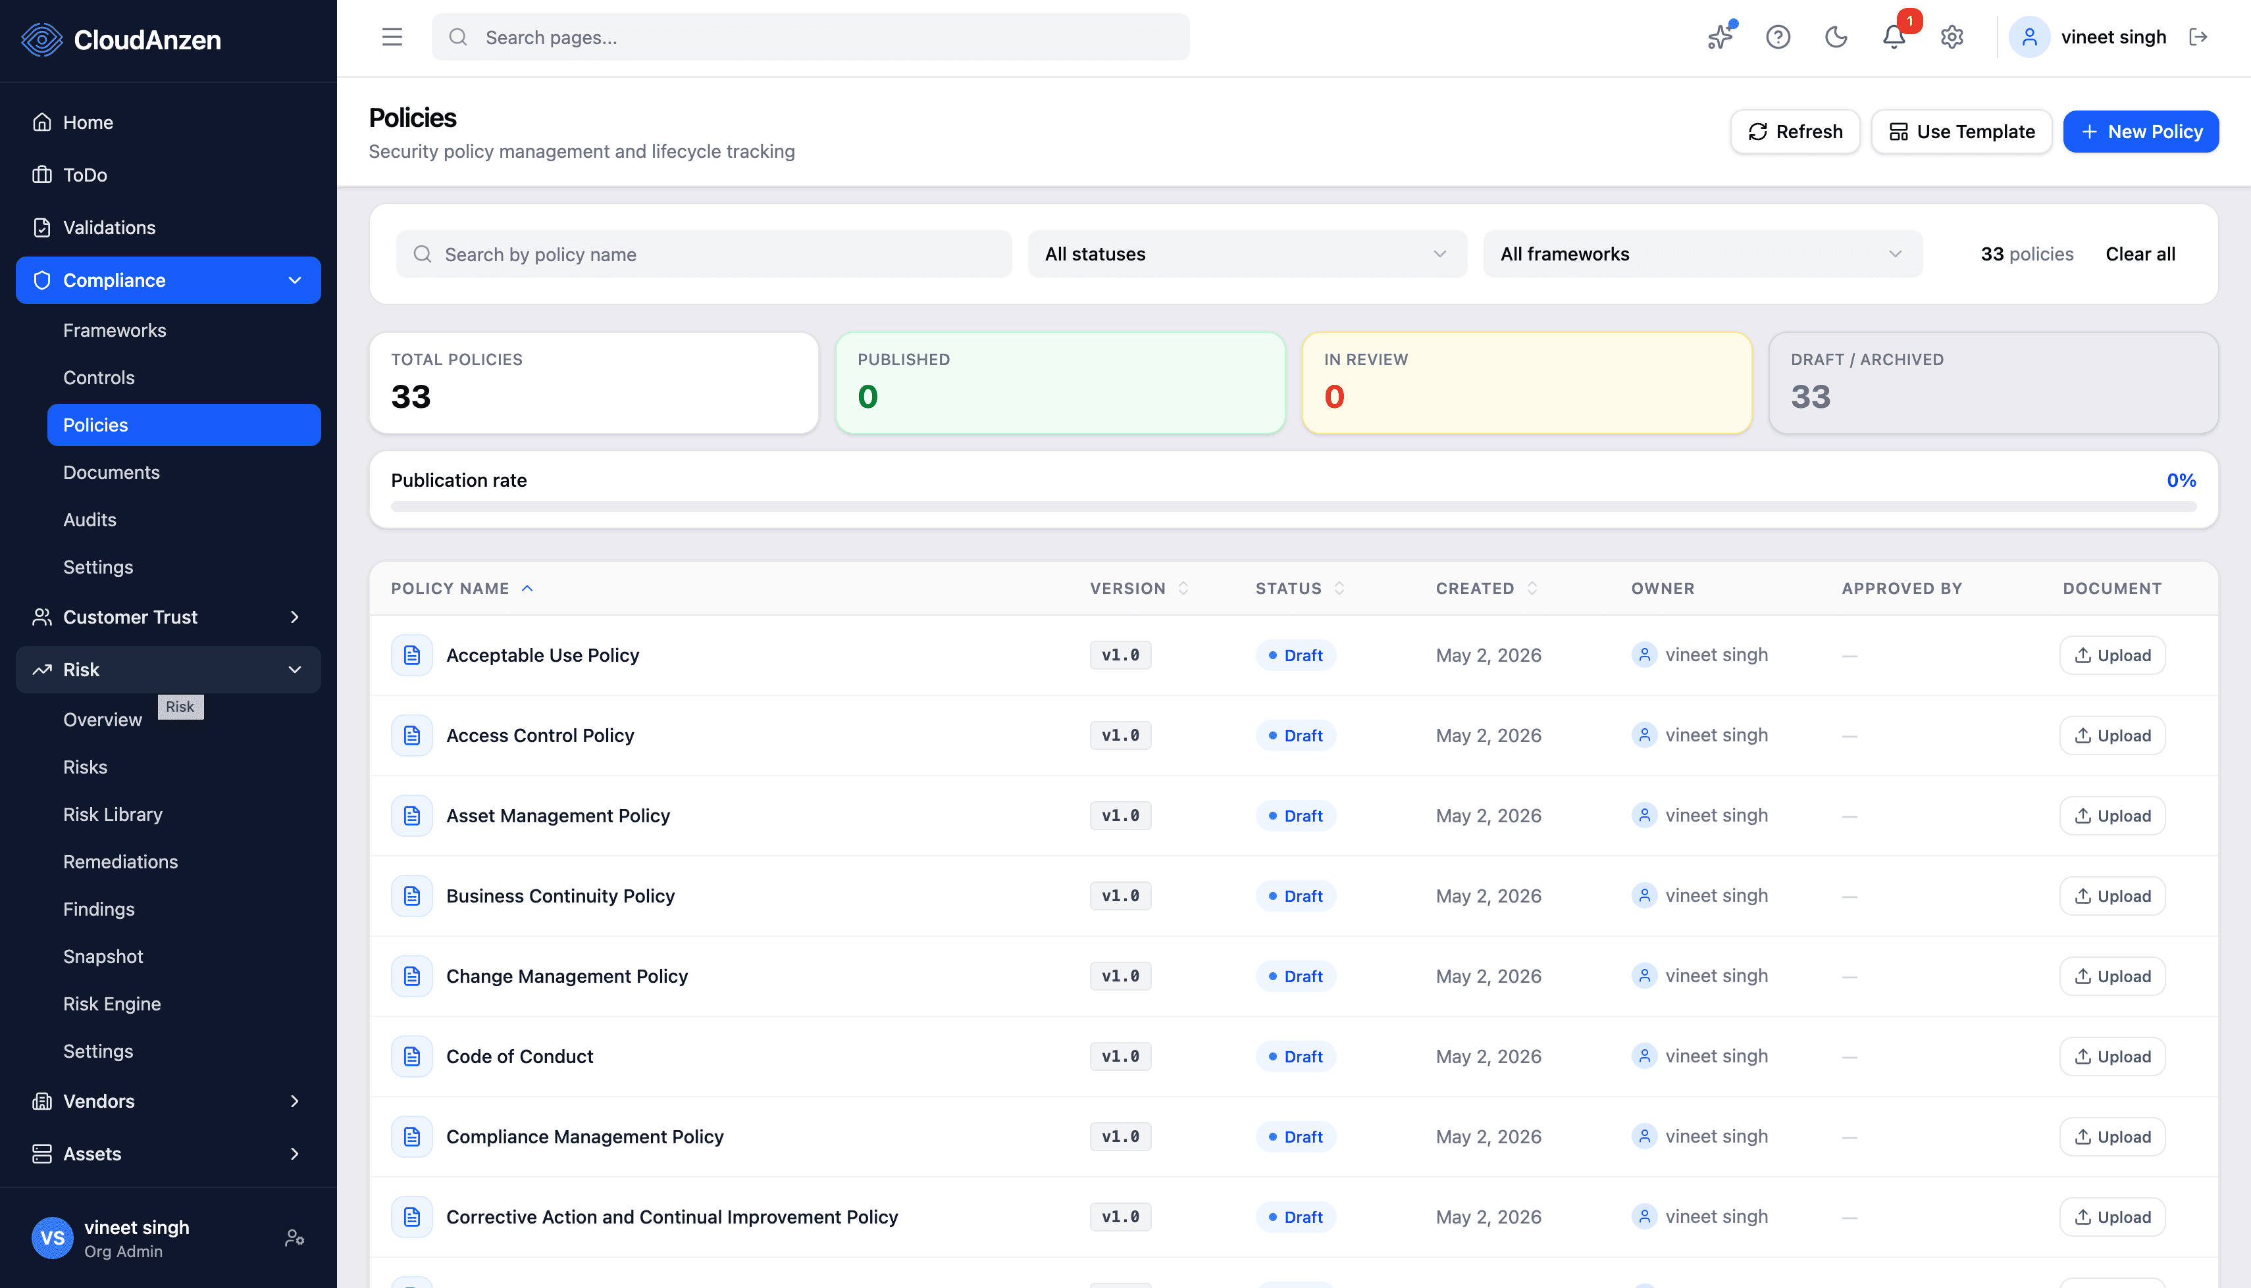The image size is (2251, 1288).
Task: Sort by Status column
Action: click(x=1300, y=588)
